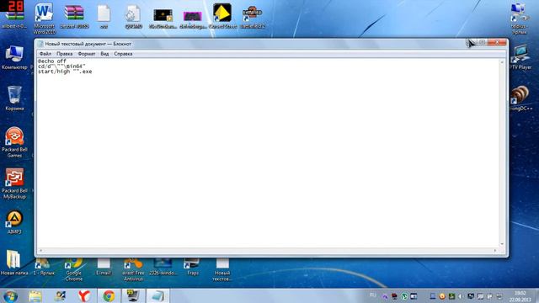Screen dimensions: 539x303
Task: Click the Notepad document icon in title bar
Action: click(40, 44)
